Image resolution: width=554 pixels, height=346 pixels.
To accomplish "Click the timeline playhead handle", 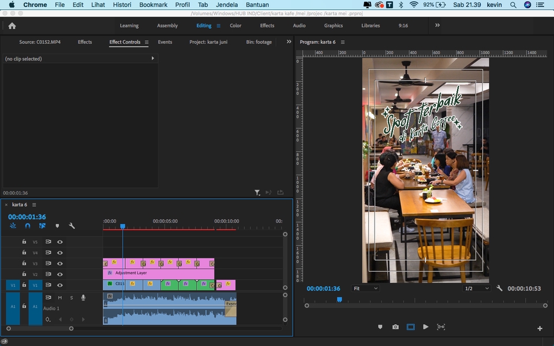I will (122, 226).
